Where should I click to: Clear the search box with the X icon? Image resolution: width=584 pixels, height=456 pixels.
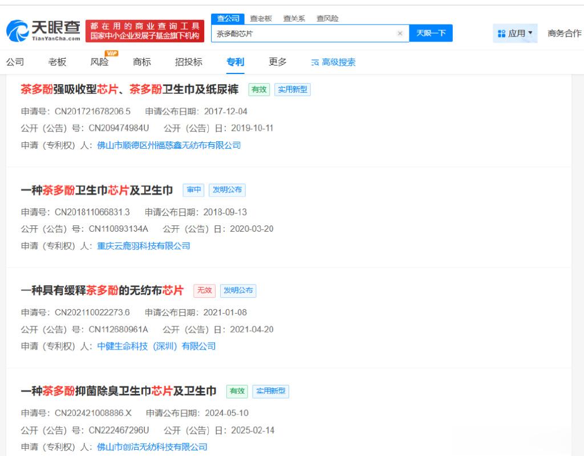coord(400,34)
